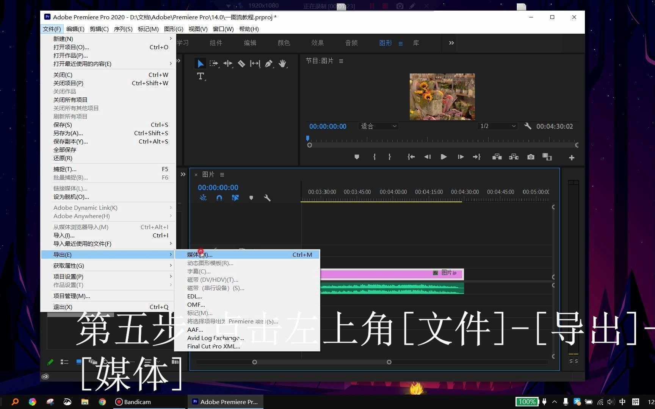Open 图片 timeline panel menu

(222, 175)
